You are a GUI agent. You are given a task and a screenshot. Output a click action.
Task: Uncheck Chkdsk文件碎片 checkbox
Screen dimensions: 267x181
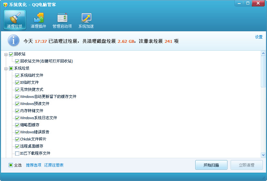(x=17, y=139)
